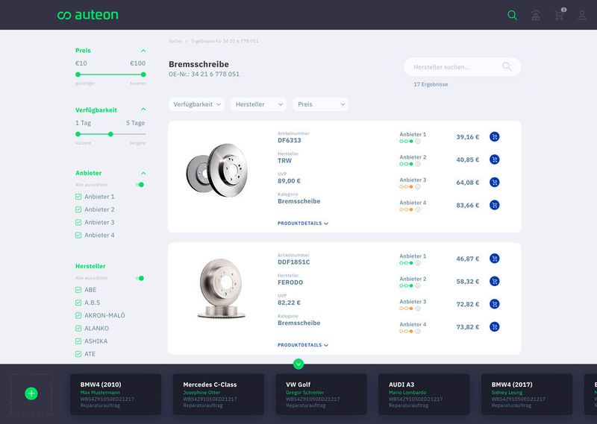
Task: Uncheck the ATE manufacturer
Action: click(78, 354)
